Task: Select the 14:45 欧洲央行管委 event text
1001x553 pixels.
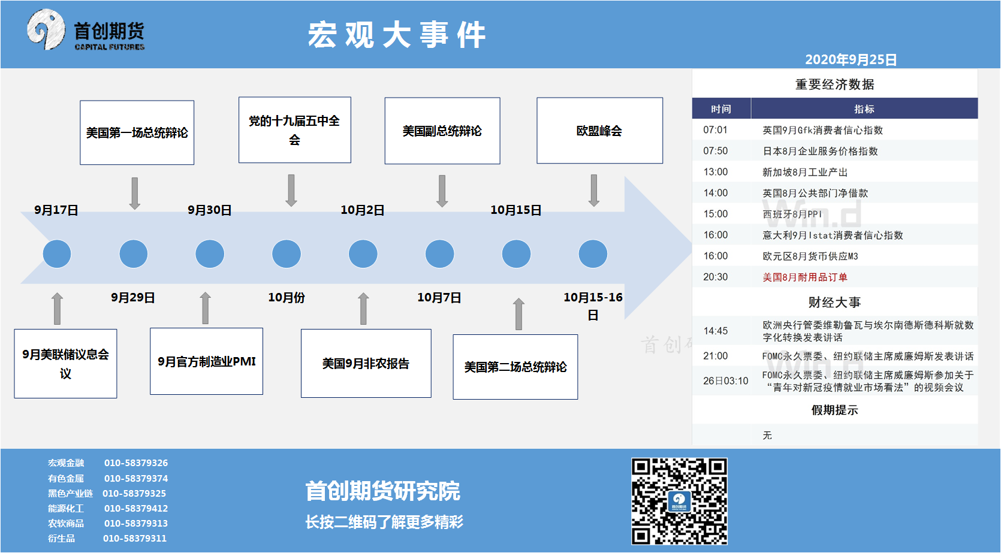Action: pyautogui.click(x=868, y=331)
